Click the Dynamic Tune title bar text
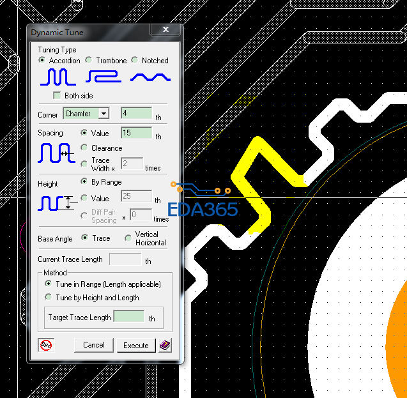This screenshot has width=407, height=398. pyautogui.click(x=57, y=33)
